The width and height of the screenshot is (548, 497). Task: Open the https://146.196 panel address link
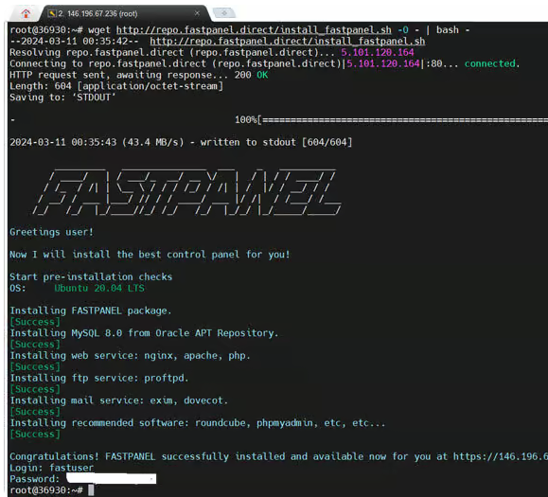coord(501,456)
